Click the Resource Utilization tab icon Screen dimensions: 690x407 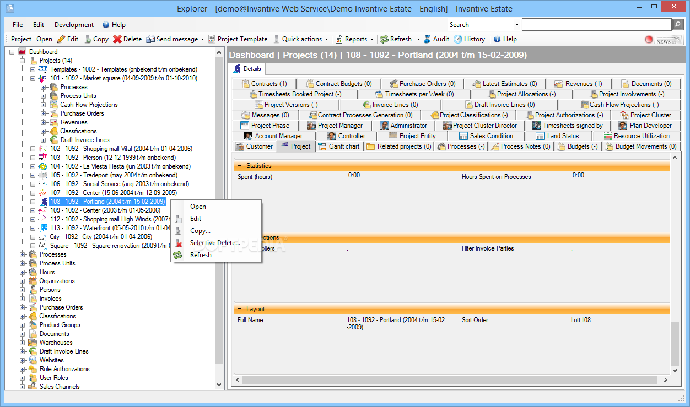coord(608,136)
